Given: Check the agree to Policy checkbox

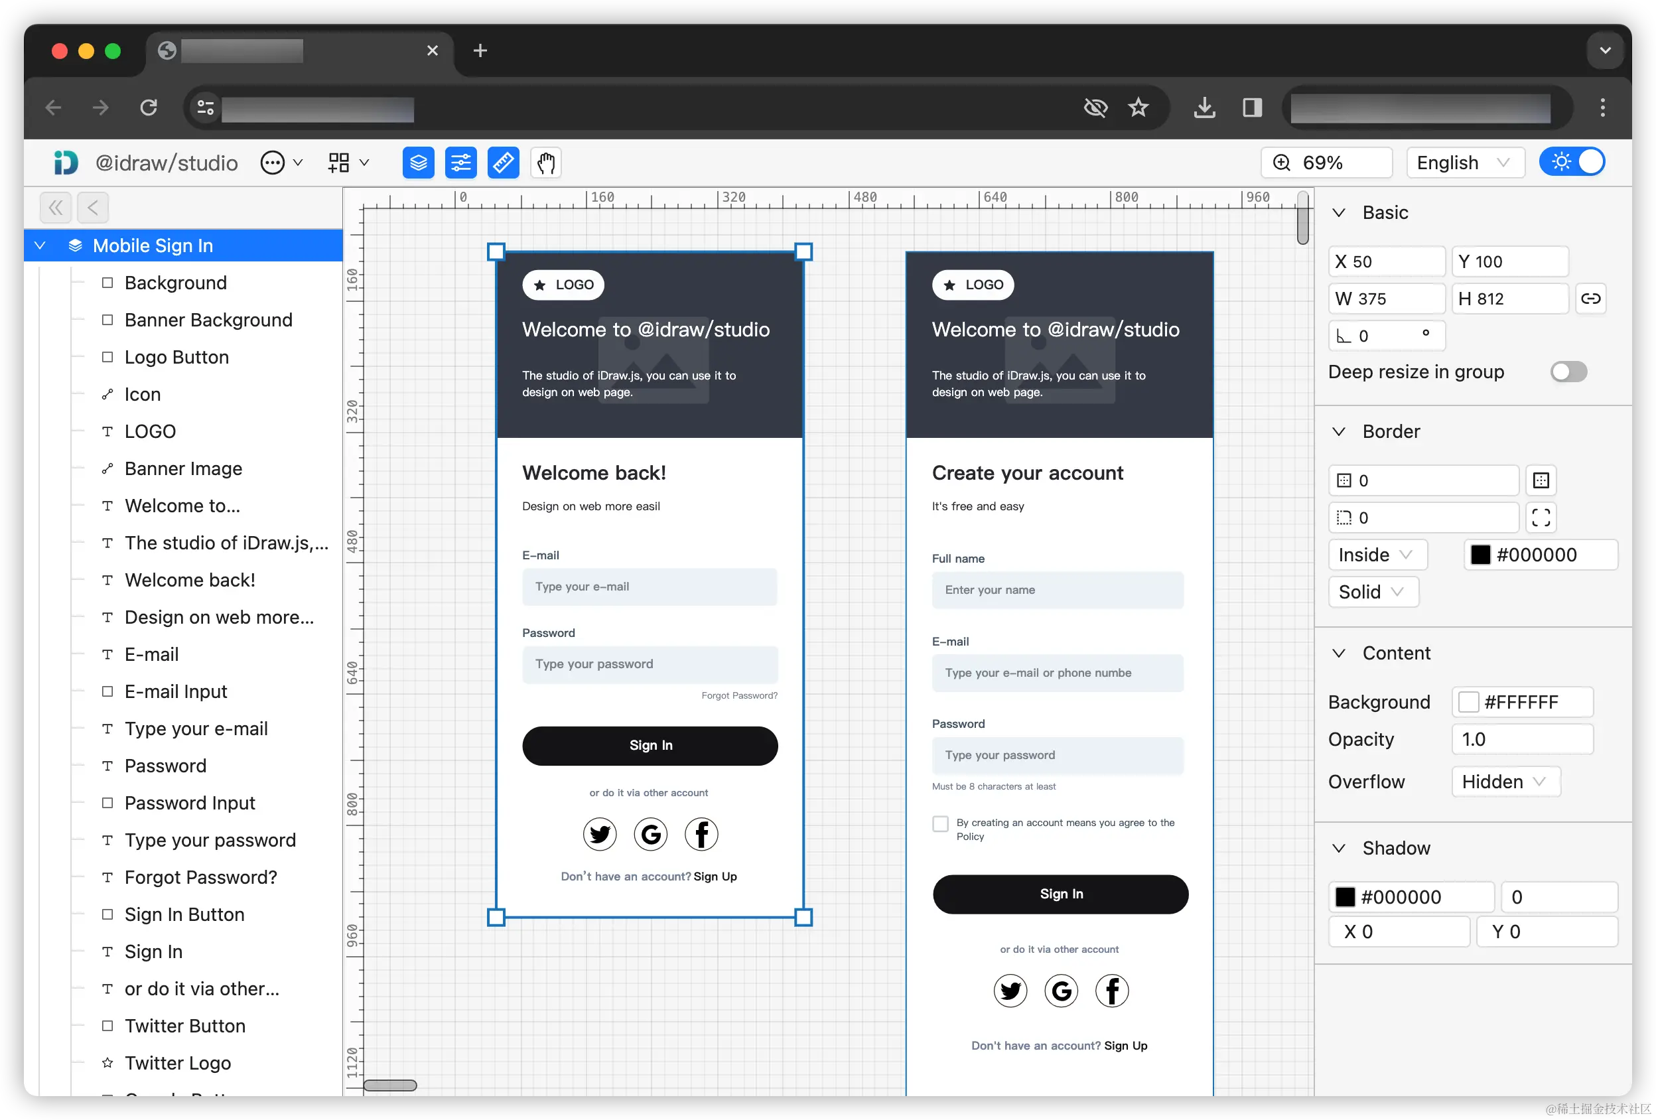Looking at the screenshot, I should pyautogui.click(x=940, y=823).
